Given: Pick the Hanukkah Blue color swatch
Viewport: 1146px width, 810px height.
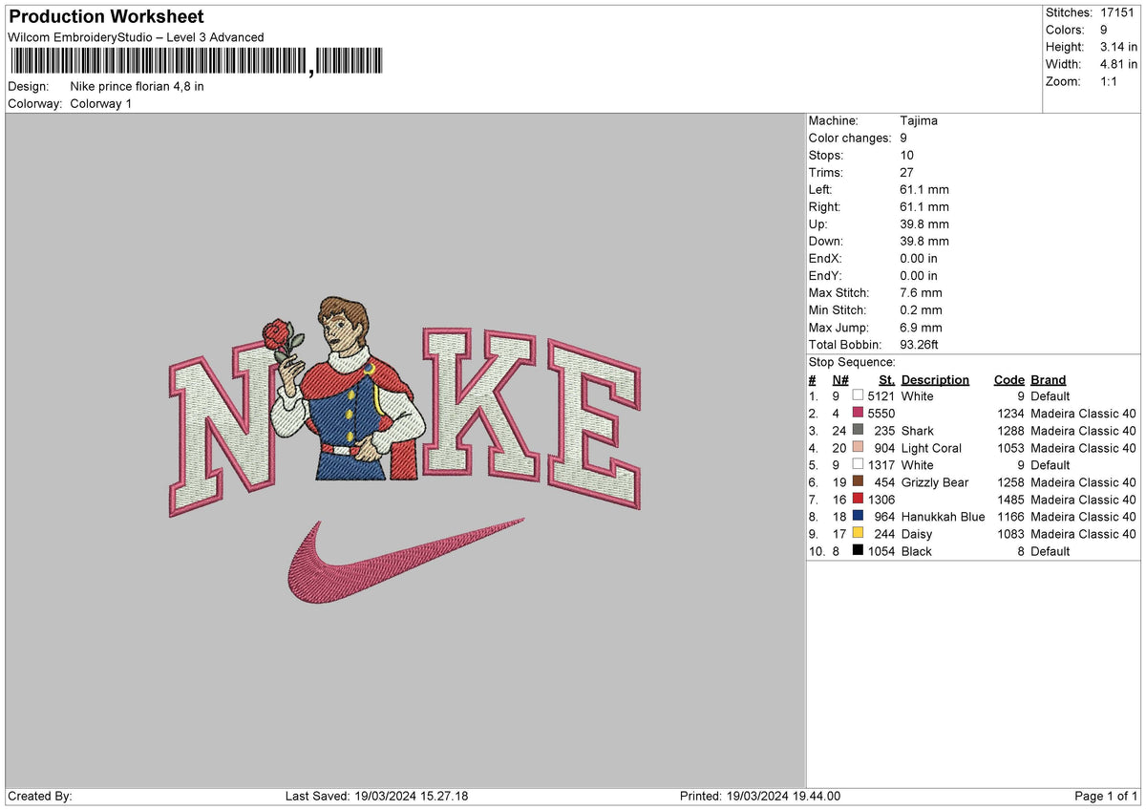Looking at the screenshot, I should (x=858, y=516).
